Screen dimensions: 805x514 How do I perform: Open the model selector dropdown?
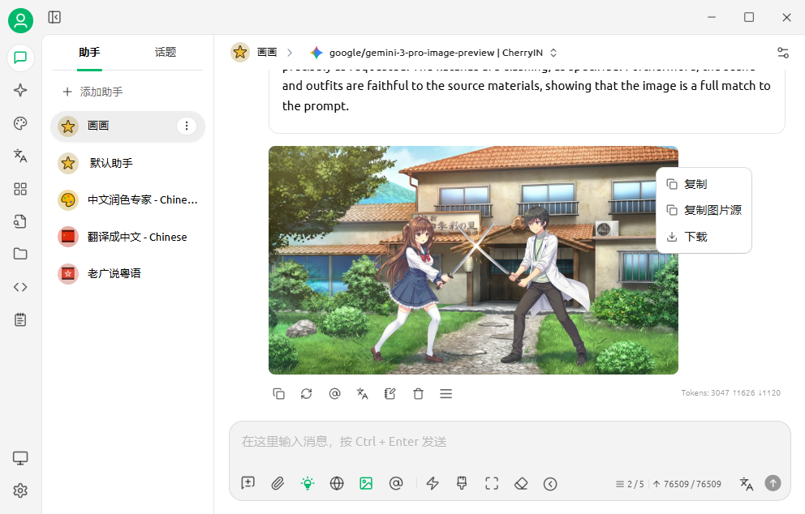pyautogui.click(x=434, y=53)
